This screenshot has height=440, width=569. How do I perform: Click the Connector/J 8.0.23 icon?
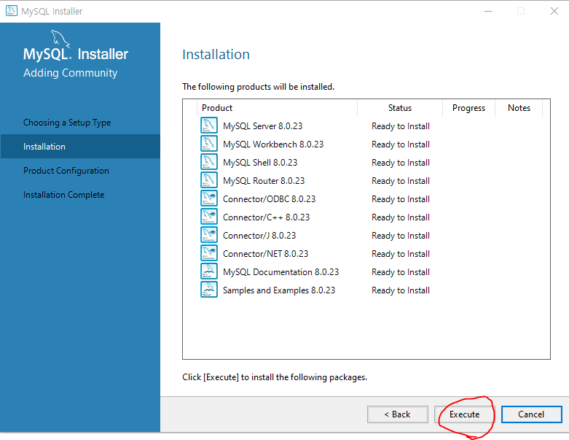click(209, 235)
